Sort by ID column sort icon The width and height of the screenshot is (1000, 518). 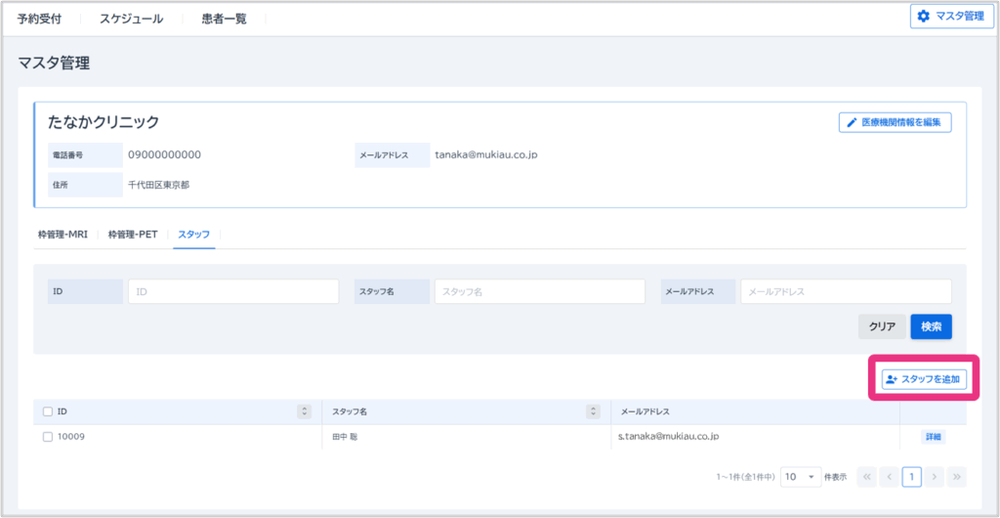point(304,411)
